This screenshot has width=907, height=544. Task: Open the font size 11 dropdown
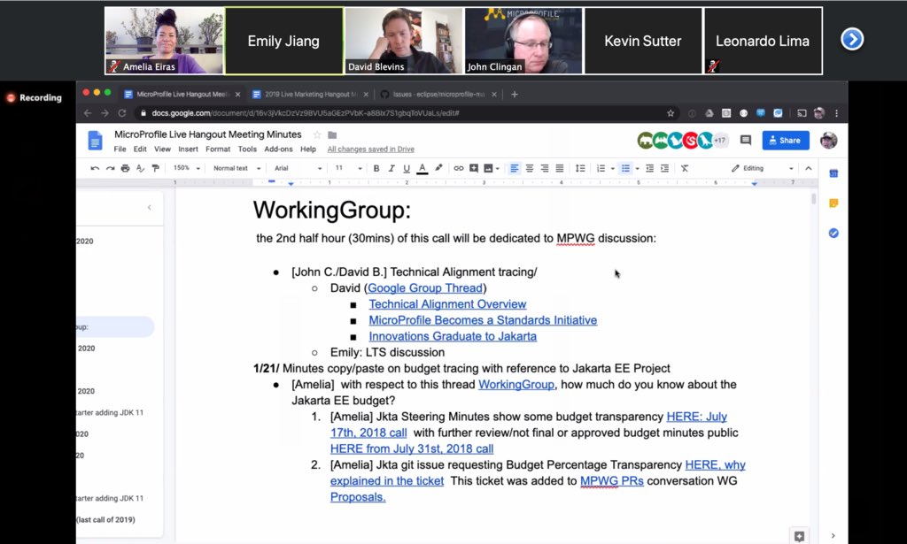[x=348, y=168]
